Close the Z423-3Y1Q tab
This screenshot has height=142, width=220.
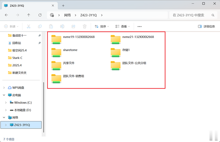[53, 5]
